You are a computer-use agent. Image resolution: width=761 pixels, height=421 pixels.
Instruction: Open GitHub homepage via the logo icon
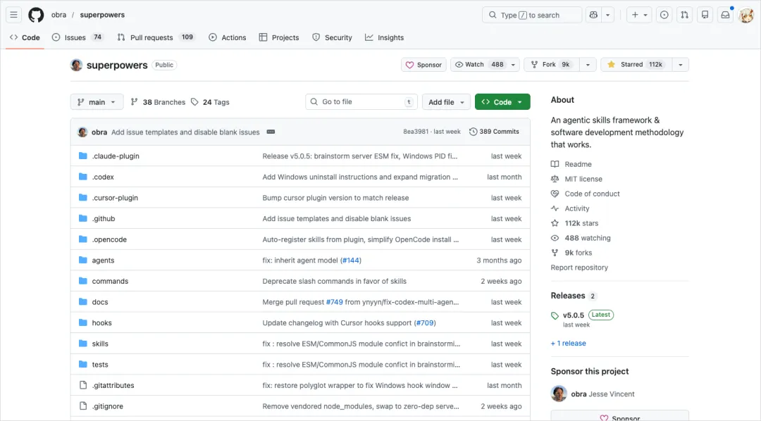click(35, 14)
